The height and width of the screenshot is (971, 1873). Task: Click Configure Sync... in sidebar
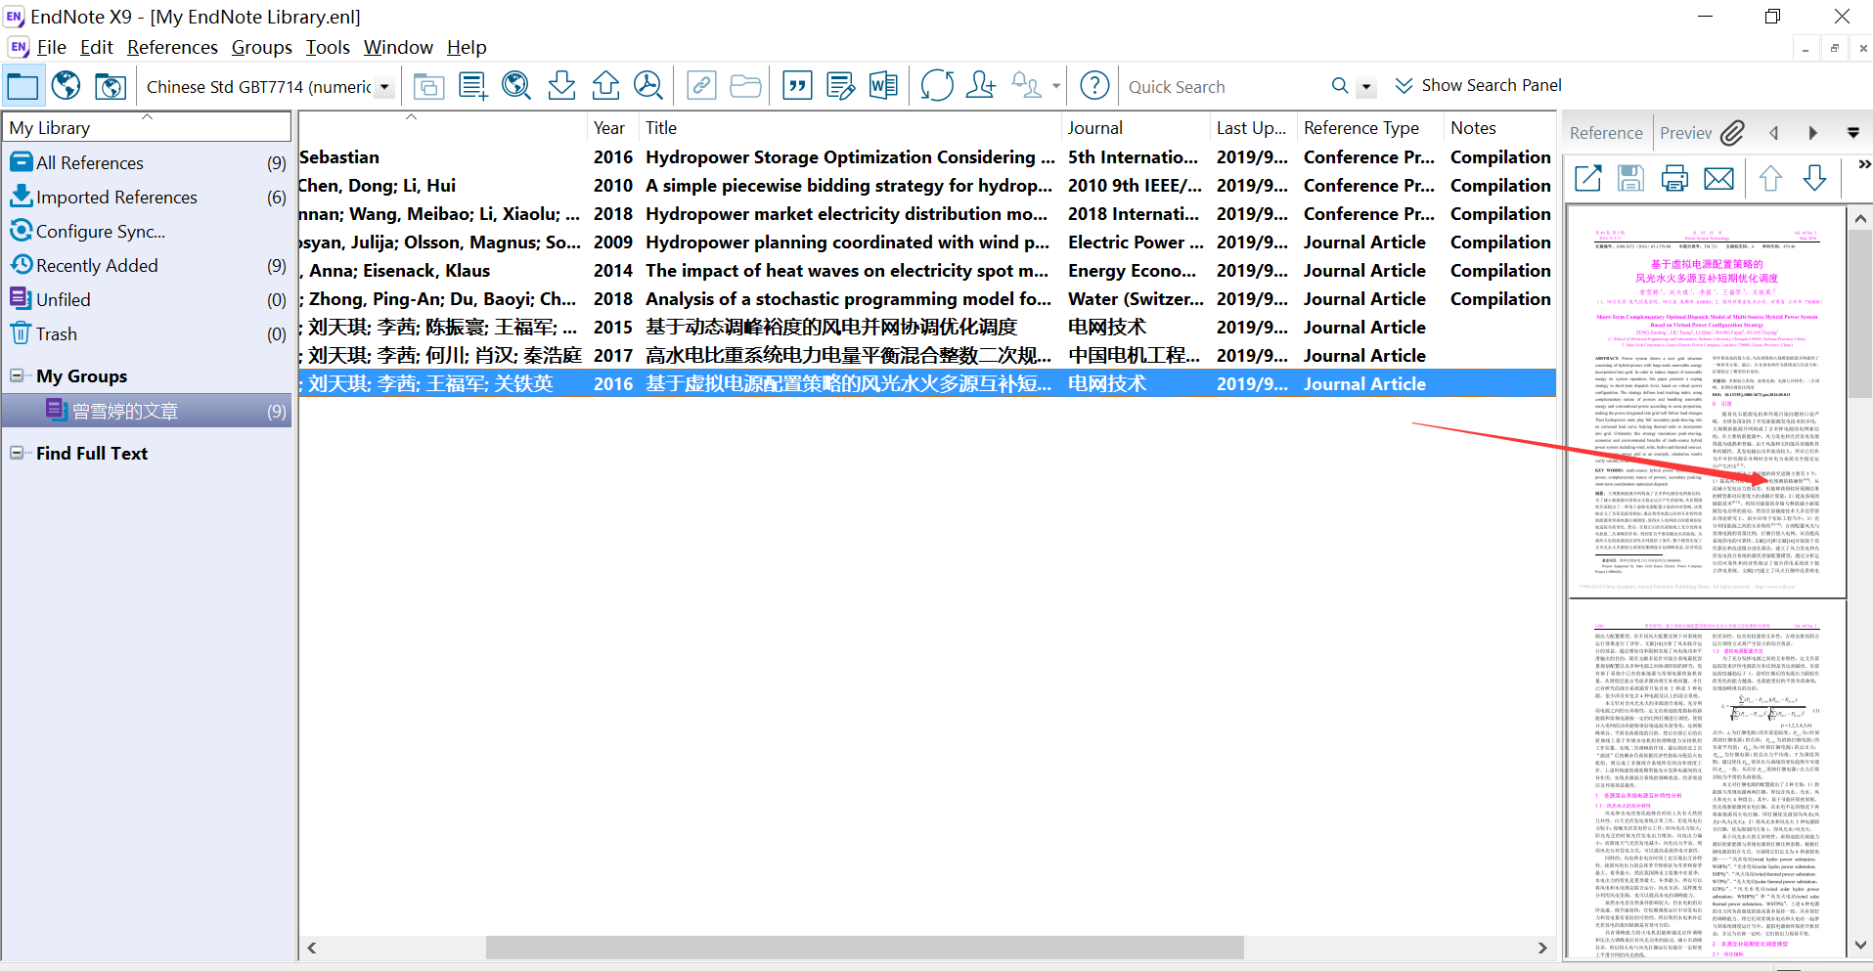click(x=147, y=231)
